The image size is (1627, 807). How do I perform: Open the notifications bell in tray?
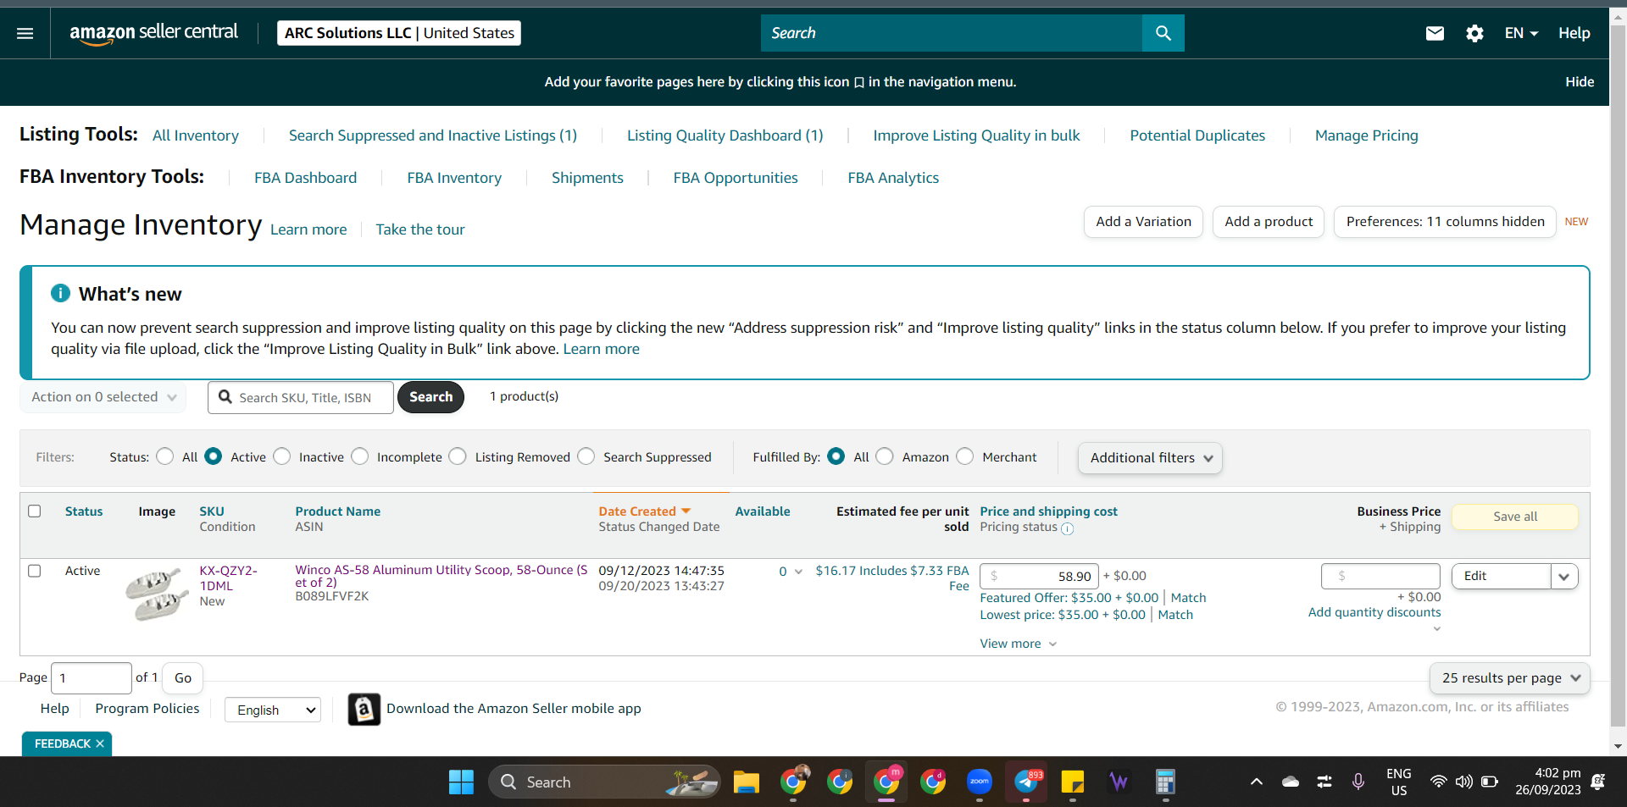point(1598,782)
